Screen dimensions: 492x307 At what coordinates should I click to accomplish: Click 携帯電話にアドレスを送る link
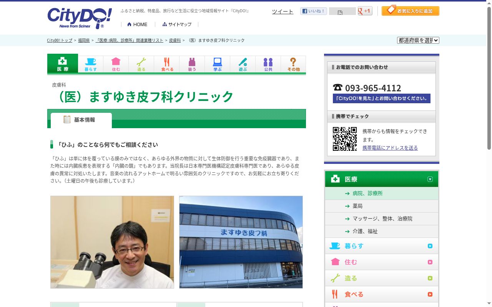point(390,148)
